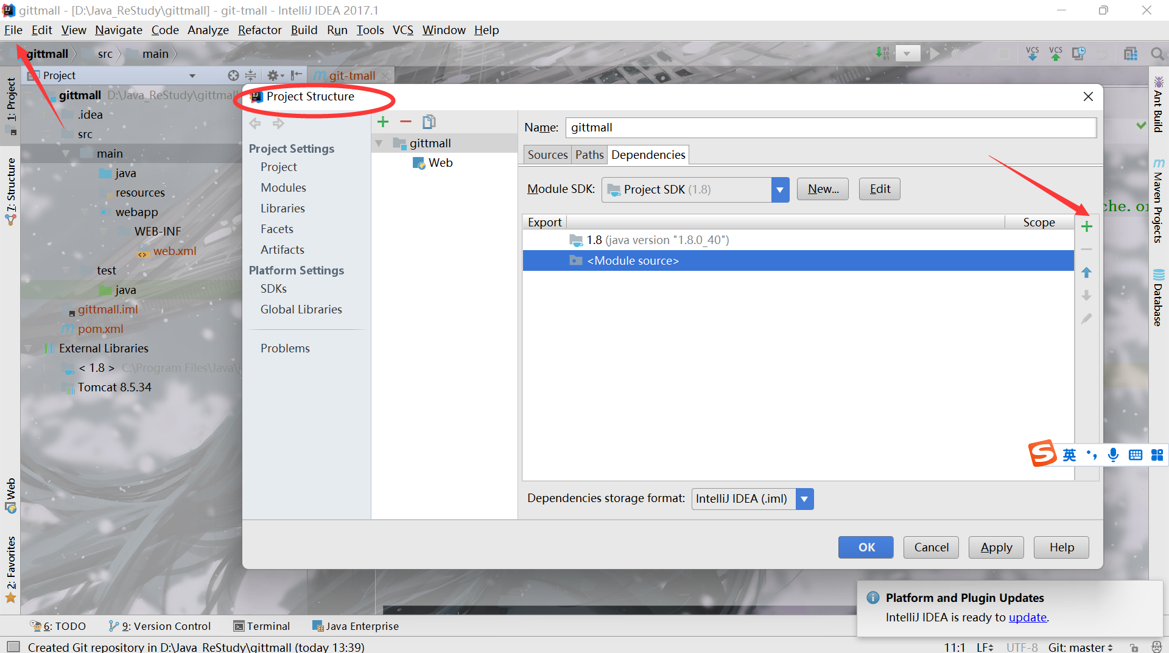Open the git-tmall editor tab
1169x653 pixels.
click(352, 75)
